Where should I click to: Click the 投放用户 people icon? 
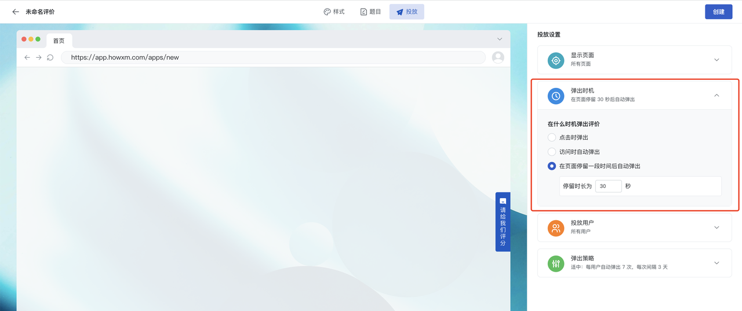(x=556, y=228)
